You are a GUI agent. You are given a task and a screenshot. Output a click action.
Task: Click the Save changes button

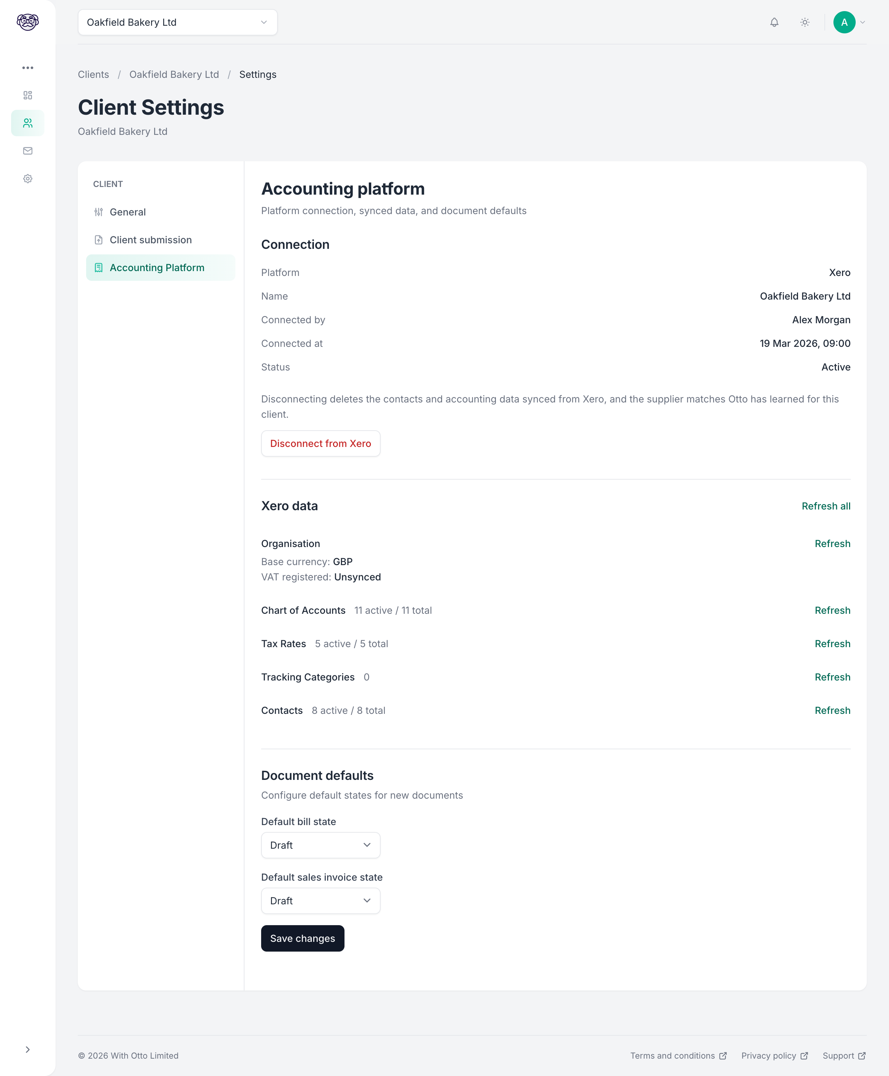pos(303,938)
